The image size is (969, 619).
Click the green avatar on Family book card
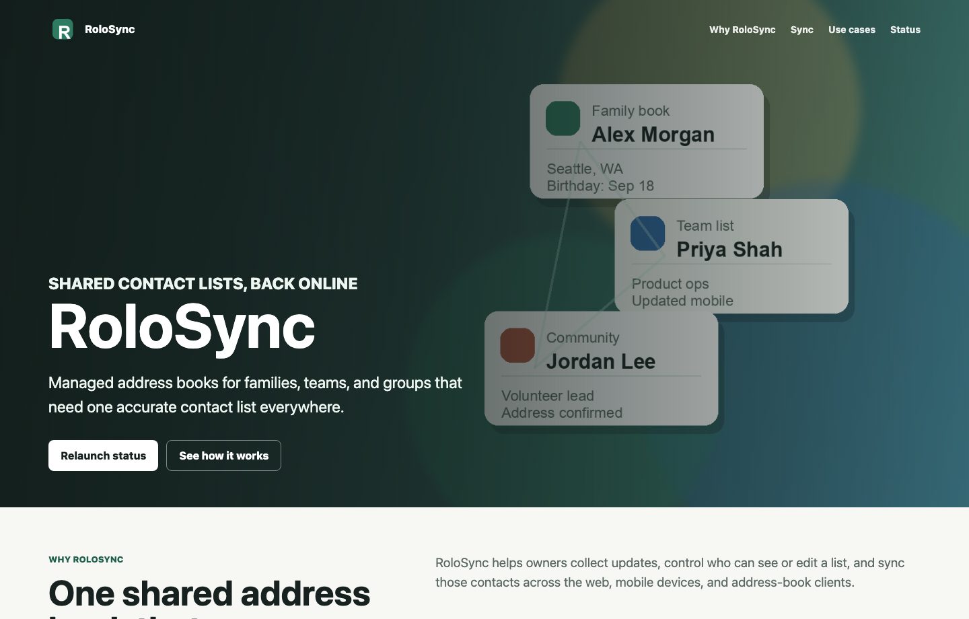pyautogui.click(x=563, y=118)
